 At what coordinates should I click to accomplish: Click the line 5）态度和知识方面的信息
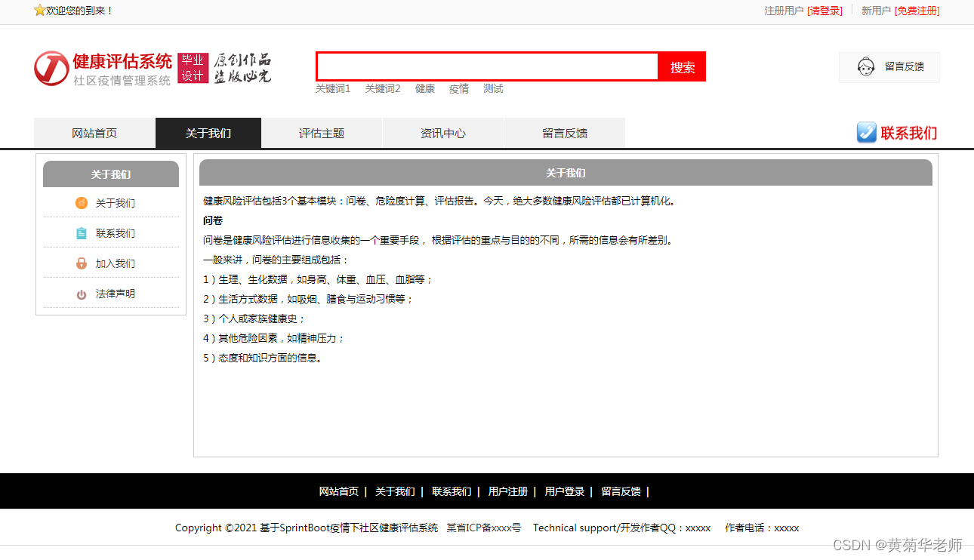pos(264,358)
